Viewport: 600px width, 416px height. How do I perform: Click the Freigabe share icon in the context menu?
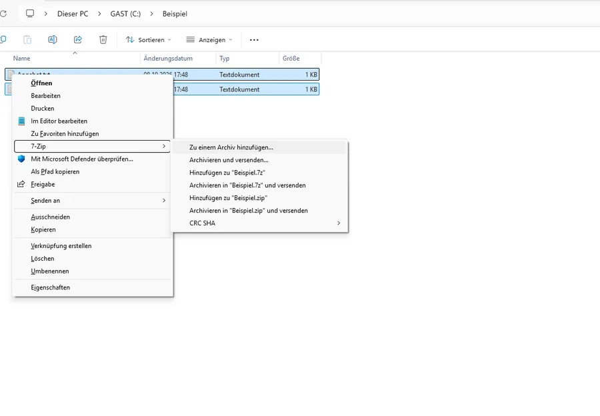[x=21, y=184]
